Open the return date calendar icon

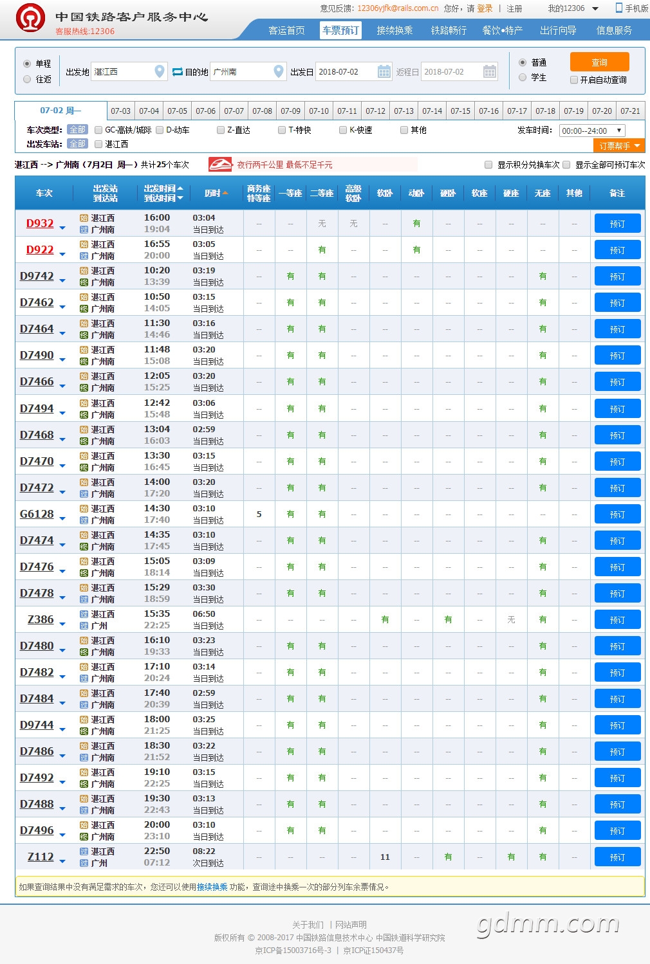click(490, 71)
